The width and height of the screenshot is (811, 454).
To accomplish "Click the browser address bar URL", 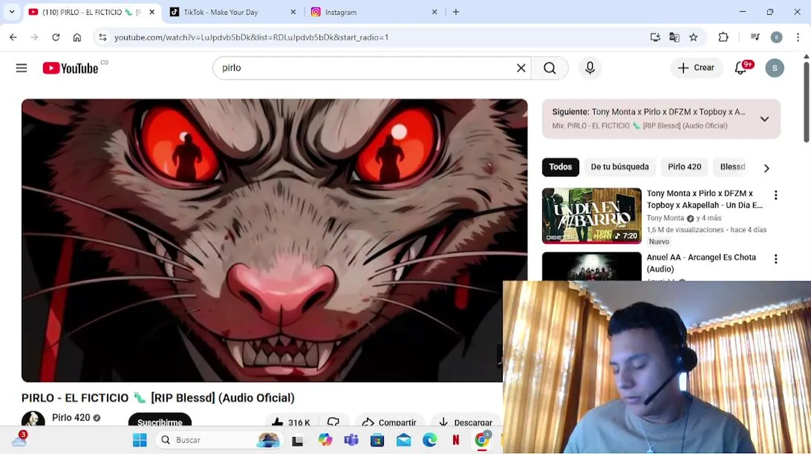I will click(x=251, y=37).
